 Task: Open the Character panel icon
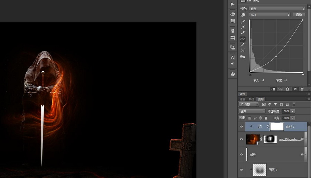[x=233, y=57]
